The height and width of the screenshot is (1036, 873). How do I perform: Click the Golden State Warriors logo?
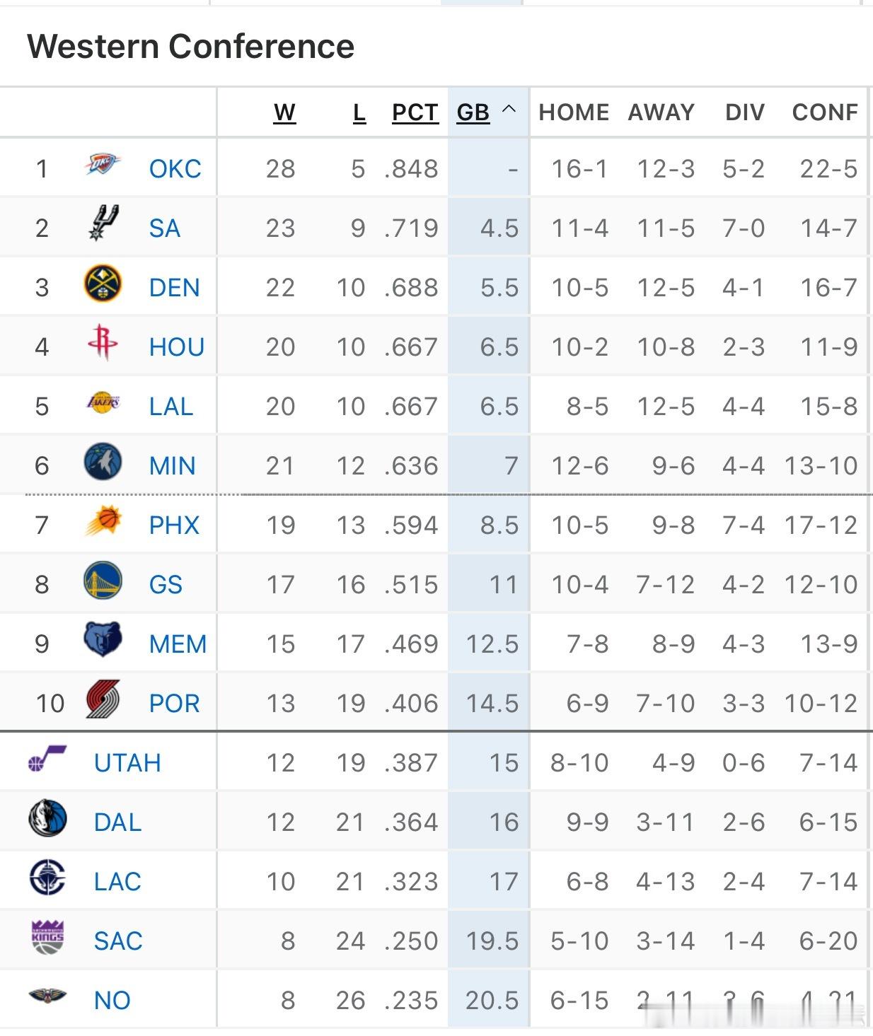tap(103, 581)
